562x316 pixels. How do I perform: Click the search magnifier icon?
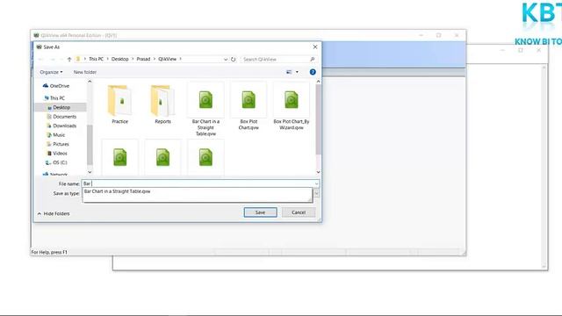[x=313, y=59]
